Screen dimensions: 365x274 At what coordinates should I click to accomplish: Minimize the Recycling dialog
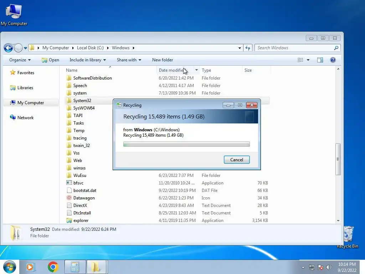pyautogui.click(x=228, y=105)
